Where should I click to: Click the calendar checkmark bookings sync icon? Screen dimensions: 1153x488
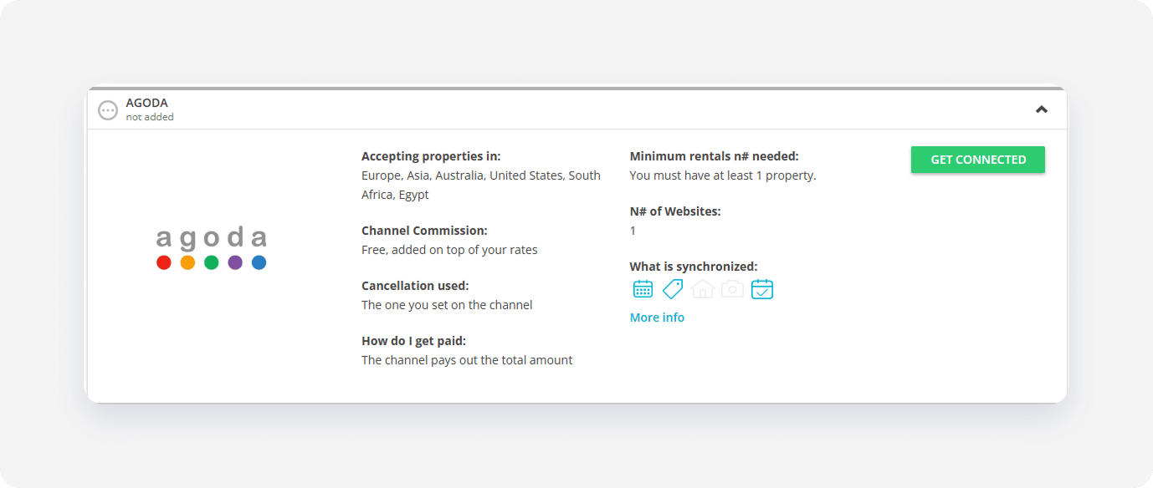click(762, 289)
